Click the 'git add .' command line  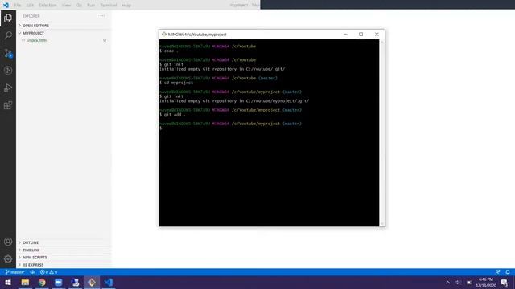[172, 115]
